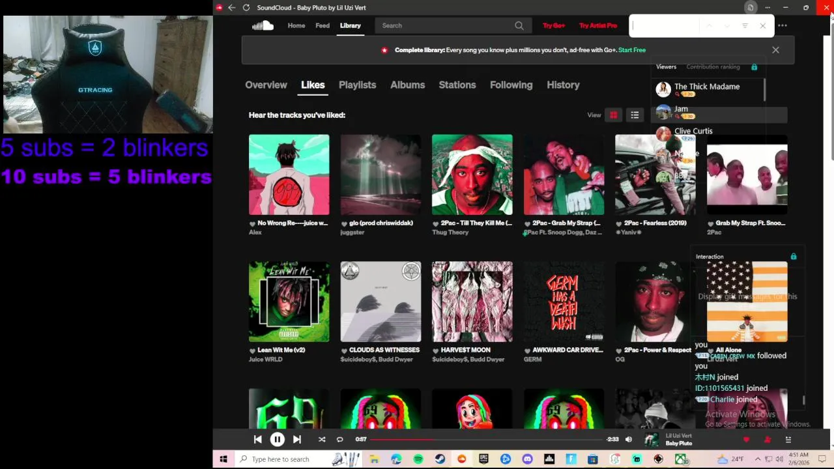The width and height of the screenshot is (834, 469).
Task: Click the Try Go+ link
Action: tap(554, 25)
